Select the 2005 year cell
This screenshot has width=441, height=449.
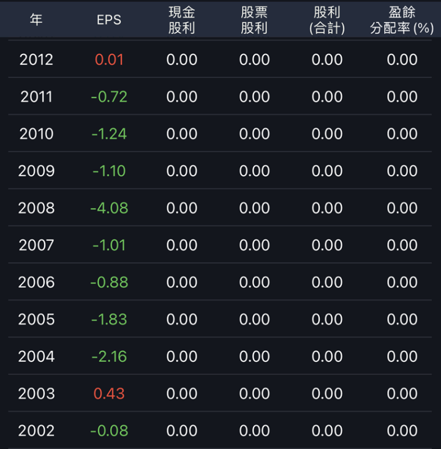36,319
